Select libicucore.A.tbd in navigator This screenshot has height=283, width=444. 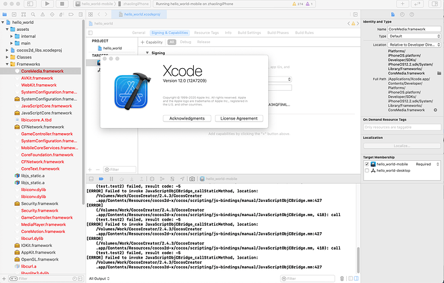[36, 120]
